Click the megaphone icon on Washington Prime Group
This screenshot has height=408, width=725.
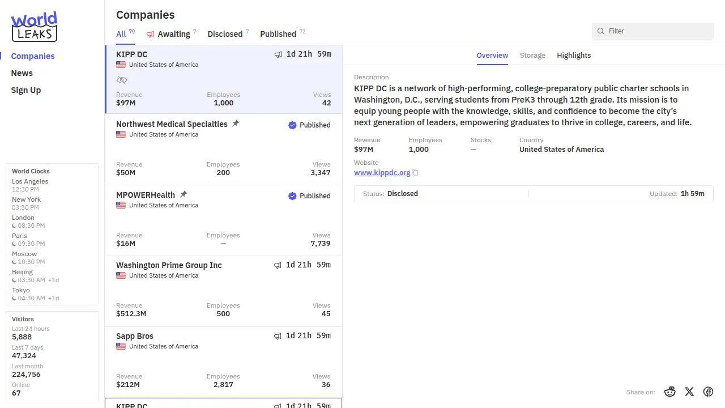278,265
